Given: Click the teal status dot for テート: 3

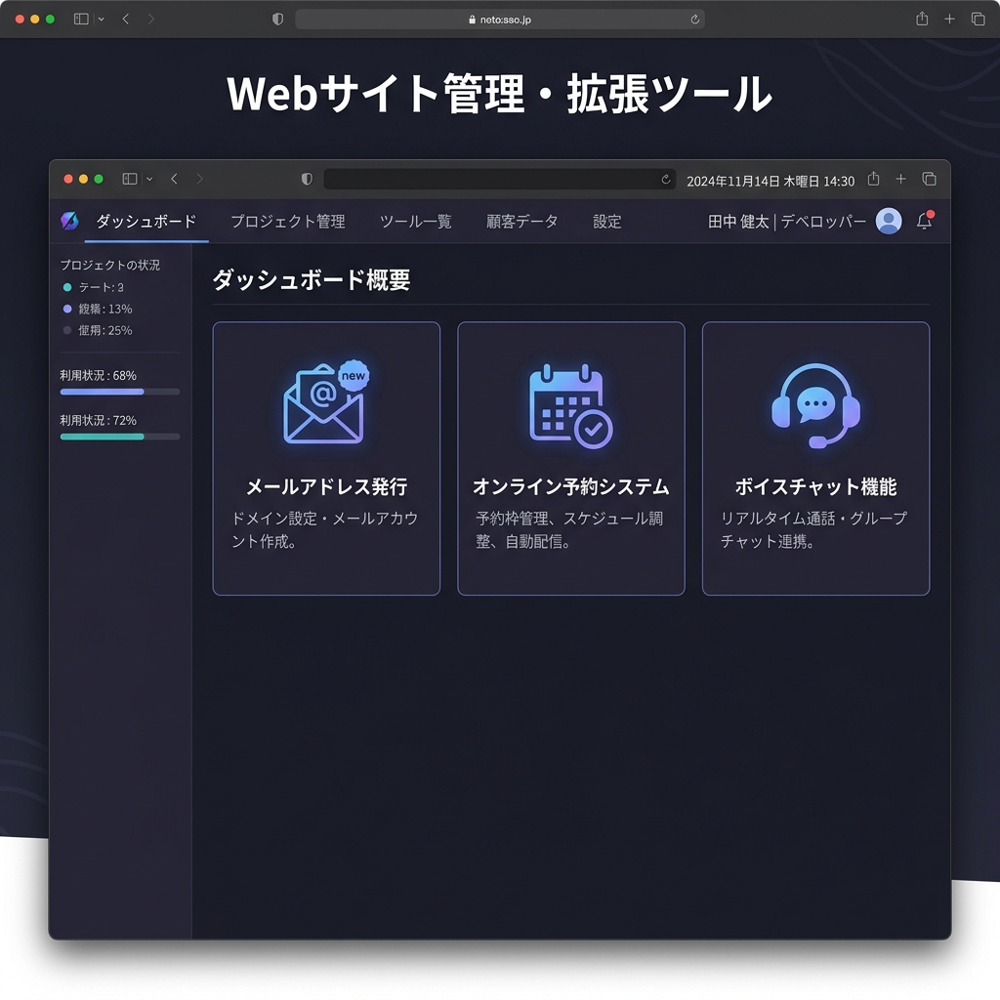Looking at the screenshot, I should point(67,288).
